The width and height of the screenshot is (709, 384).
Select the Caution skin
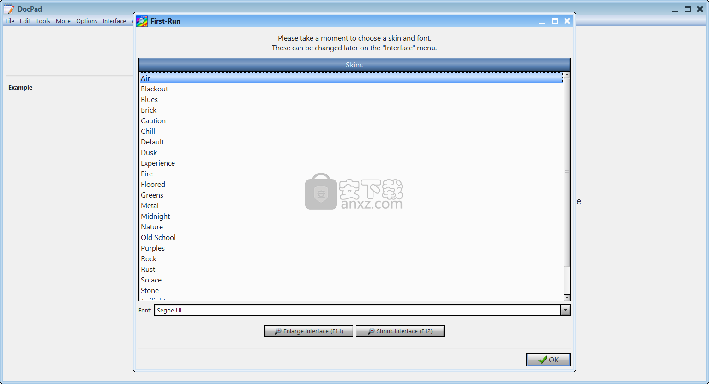click(x=351, y=120)
